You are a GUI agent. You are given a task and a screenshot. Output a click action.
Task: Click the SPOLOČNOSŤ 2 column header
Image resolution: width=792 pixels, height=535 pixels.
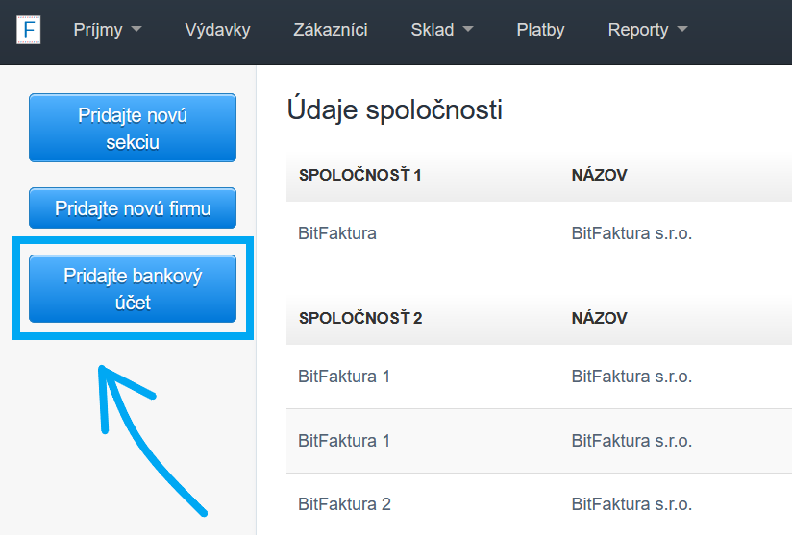point(360,318)
